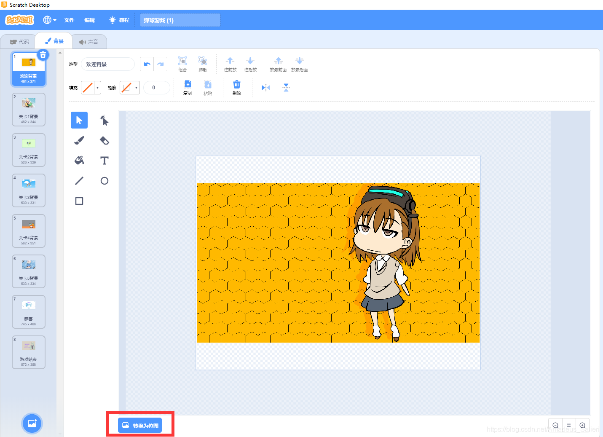Select the 关卡5背景 backdrop thumbnail
Image resolution: width=603 pixels, height=437 pixels.
pos(29,271)
